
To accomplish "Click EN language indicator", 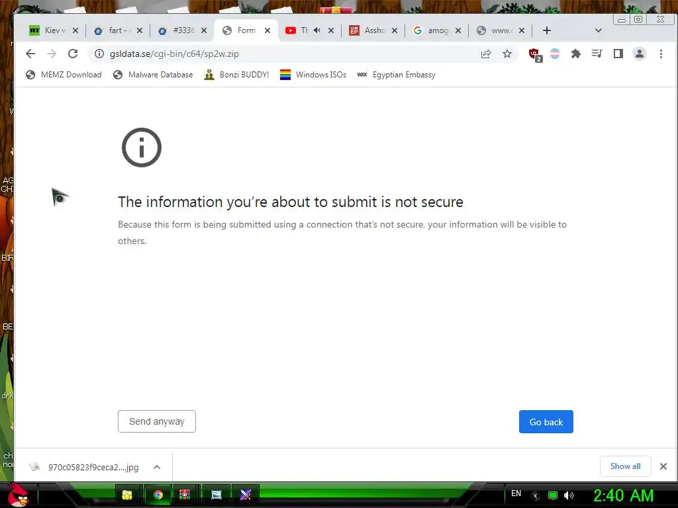I will tap(516, 493).
